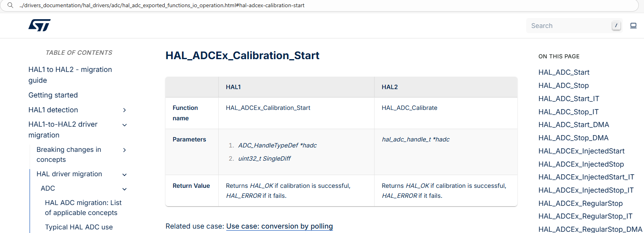
Task: Collapse the ADC tree chevron
Action: pyautogui.click(x=124, y=189)
